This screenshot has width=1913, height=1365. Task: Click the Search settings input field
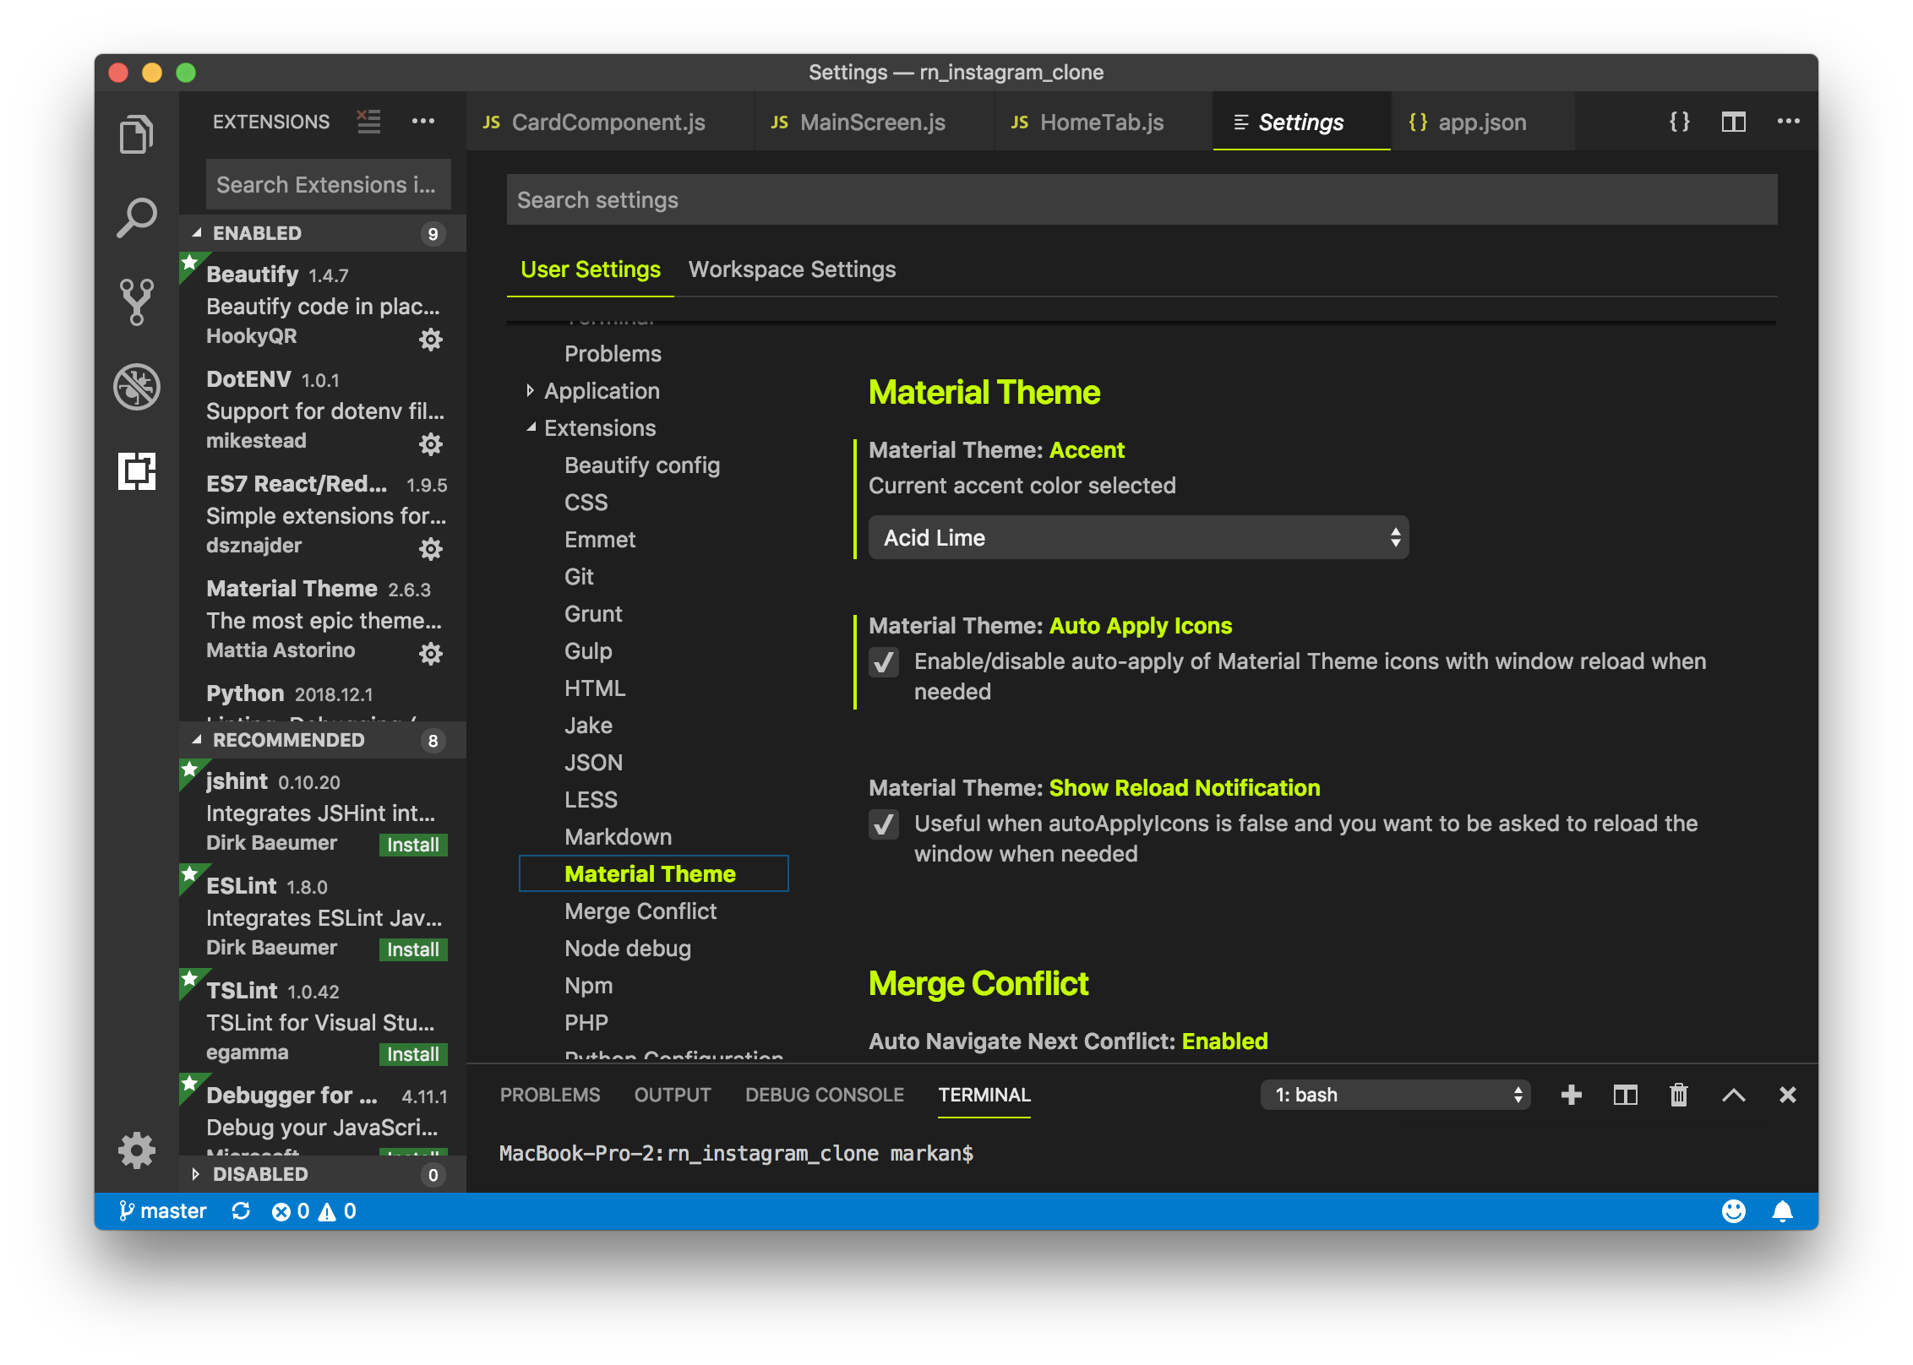pyautogui.click(x=1141, y=200)
